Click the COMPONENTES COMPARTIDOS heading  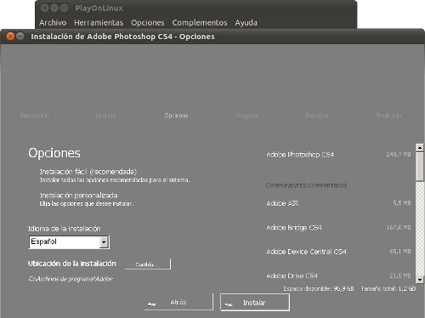pyautogui.click(x=306, y=185)
